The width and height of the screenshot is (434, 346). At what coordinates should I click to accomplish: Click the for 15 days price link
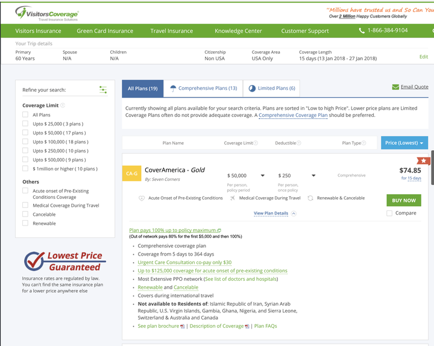click(411, 178)
